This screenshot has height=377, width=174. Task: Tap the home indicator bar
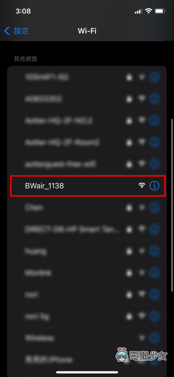click(x=87, y=372)
